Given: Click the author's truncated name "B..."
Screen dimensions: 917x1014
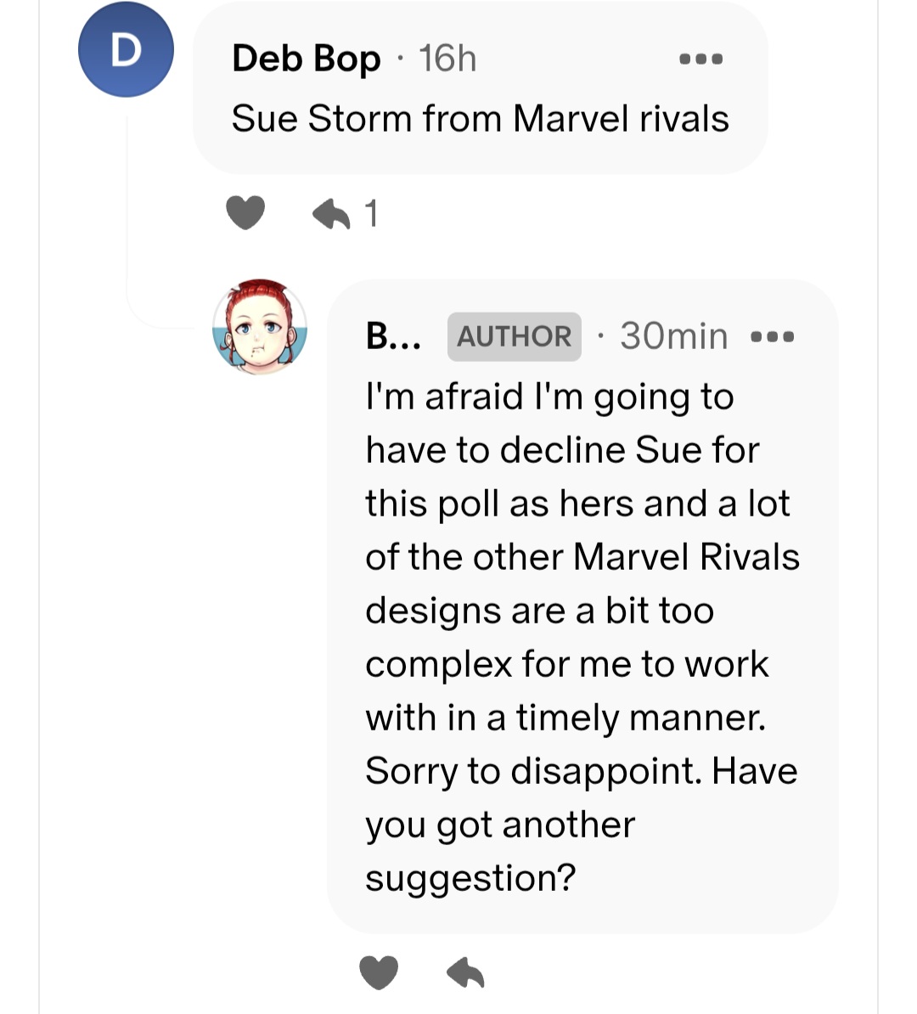Looking at the screenshot, I should tap(392, 336).
